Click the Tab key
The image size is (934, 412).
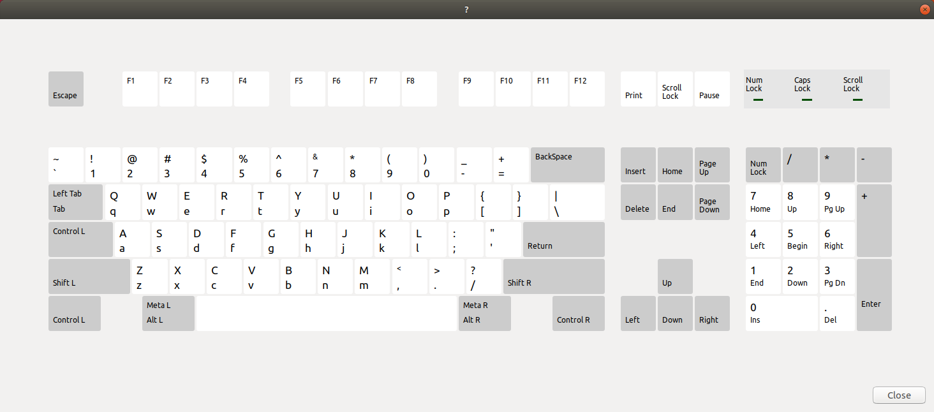point(75,202)
